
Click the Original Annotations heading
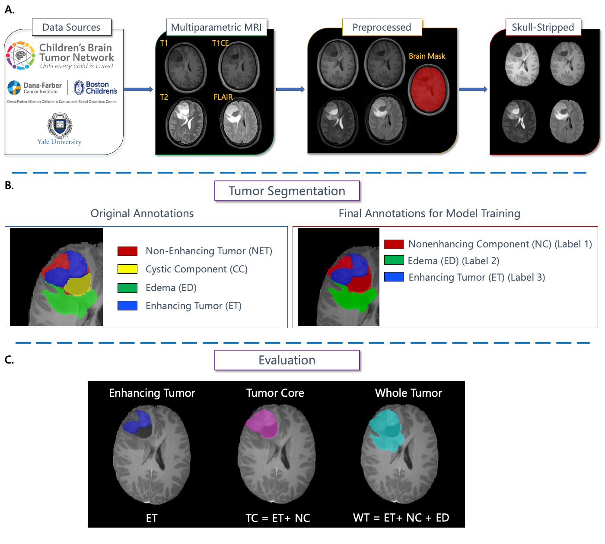pos(142,213)
